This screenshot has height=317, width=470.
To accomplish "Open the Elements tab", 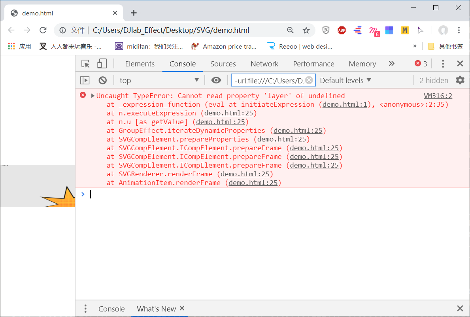I will tap(140, 64).
